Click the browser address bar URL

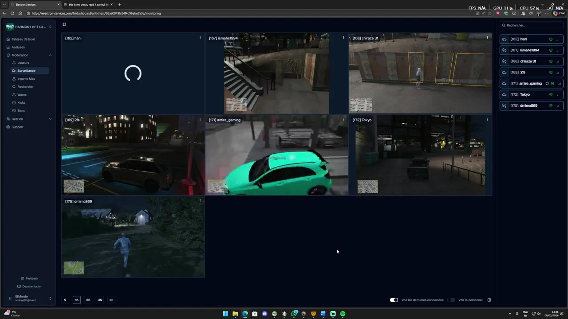pos(96,13)
